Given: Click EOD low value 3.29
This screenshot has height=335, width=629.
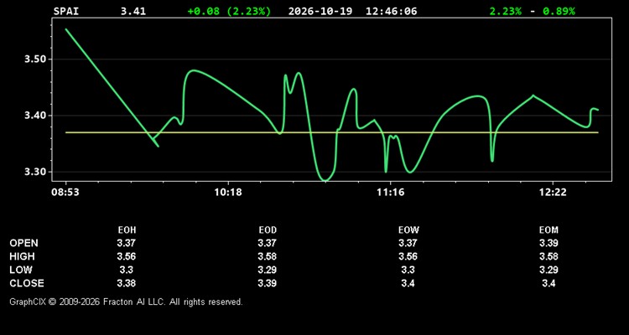Looking at the screenshot, I should click(x=268, y=270).
